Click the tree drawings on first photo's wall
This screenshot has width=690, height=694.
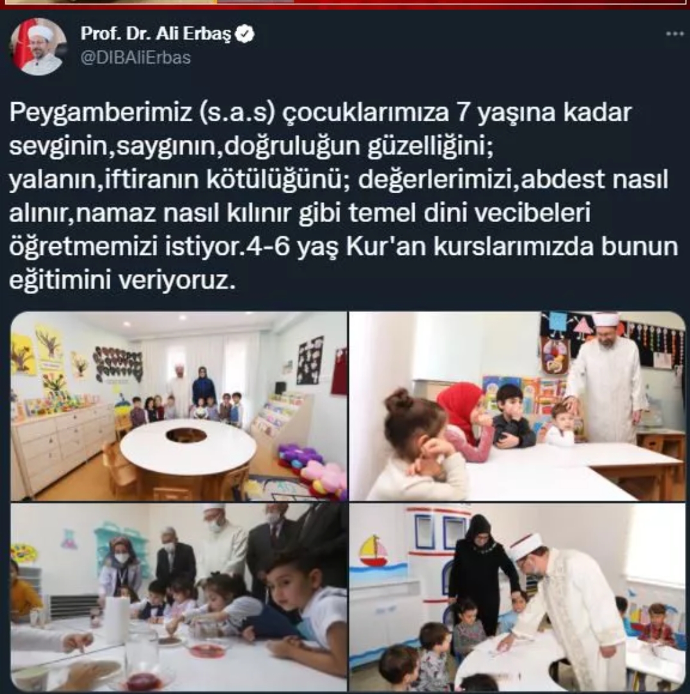coord(49,360)
